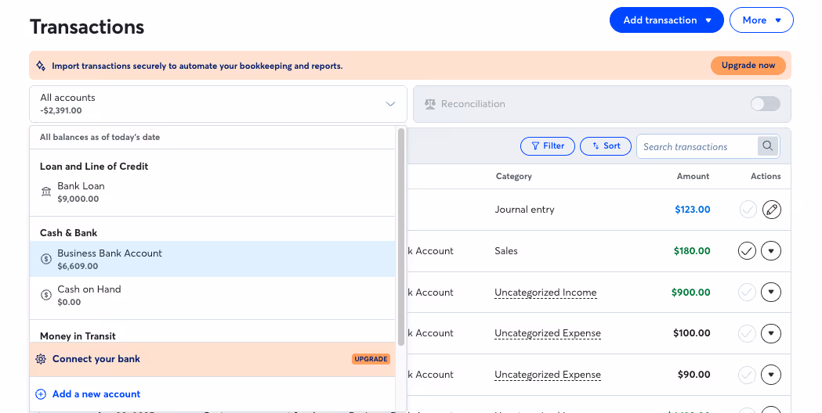This screenshot has width=822, height=413.
Task: Open the Filter button
Action: (x=547, y=146)
